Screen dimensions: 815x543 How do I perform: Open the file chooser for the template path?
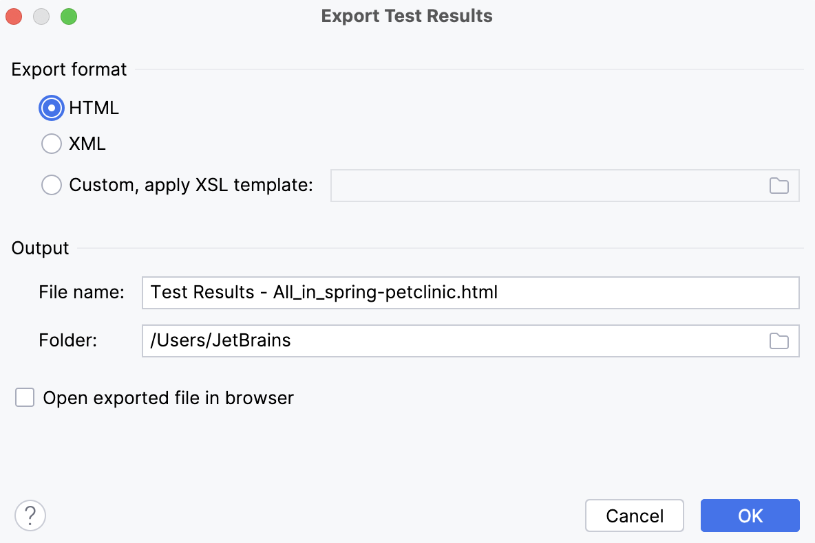tap(779, 186)
